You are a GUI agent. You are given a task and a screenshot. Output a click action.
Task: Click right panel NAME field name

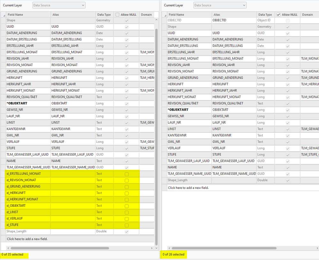(x=189, y=167)
